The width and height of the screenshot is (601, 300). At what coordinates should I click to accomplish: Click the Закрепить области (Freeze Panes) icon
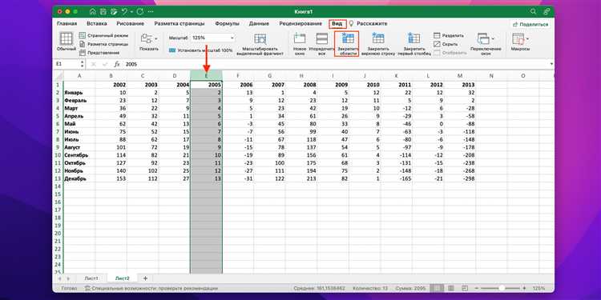point(348,38)
